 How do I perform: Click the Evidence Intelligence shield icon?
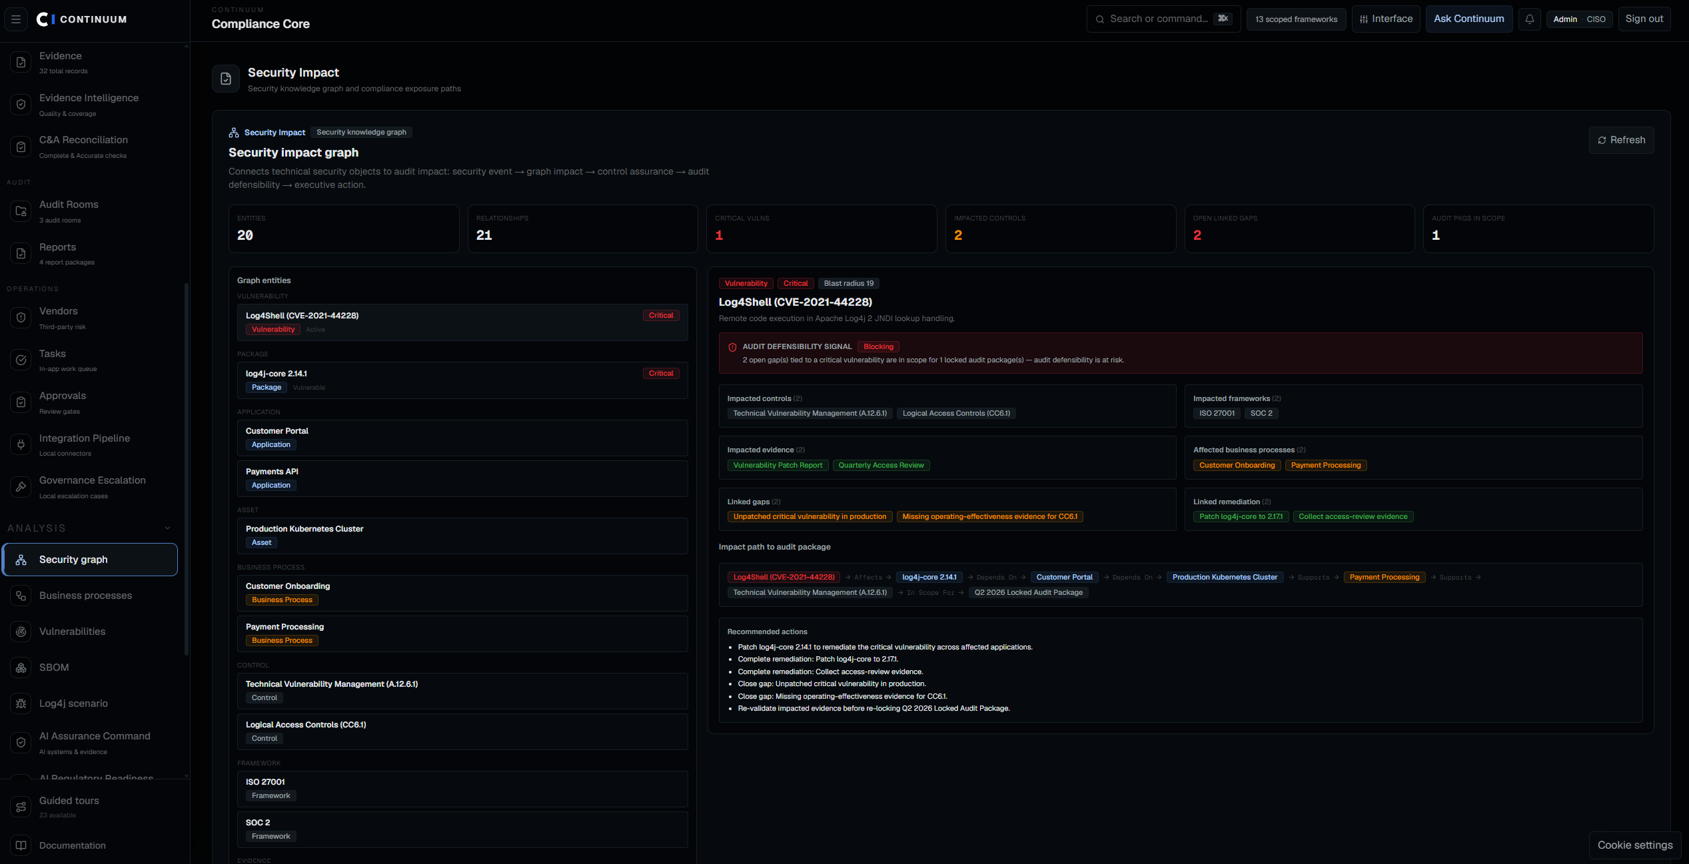pos(21,105)
